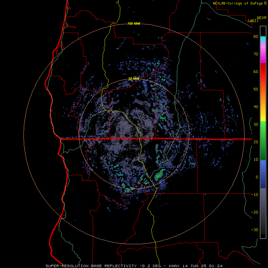268x268 pixels.
Task: Click the 10 value on the dBZ scale
Action: (x=256, y=160)
